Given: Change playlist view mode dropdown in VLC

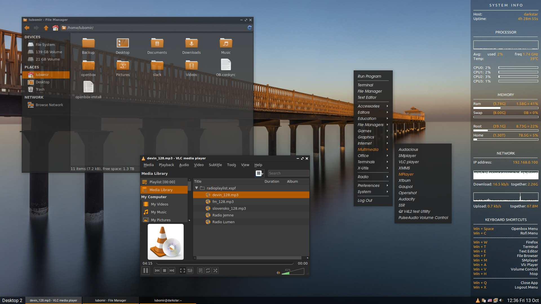Looking at the screenshot, I should click(260, 173).
